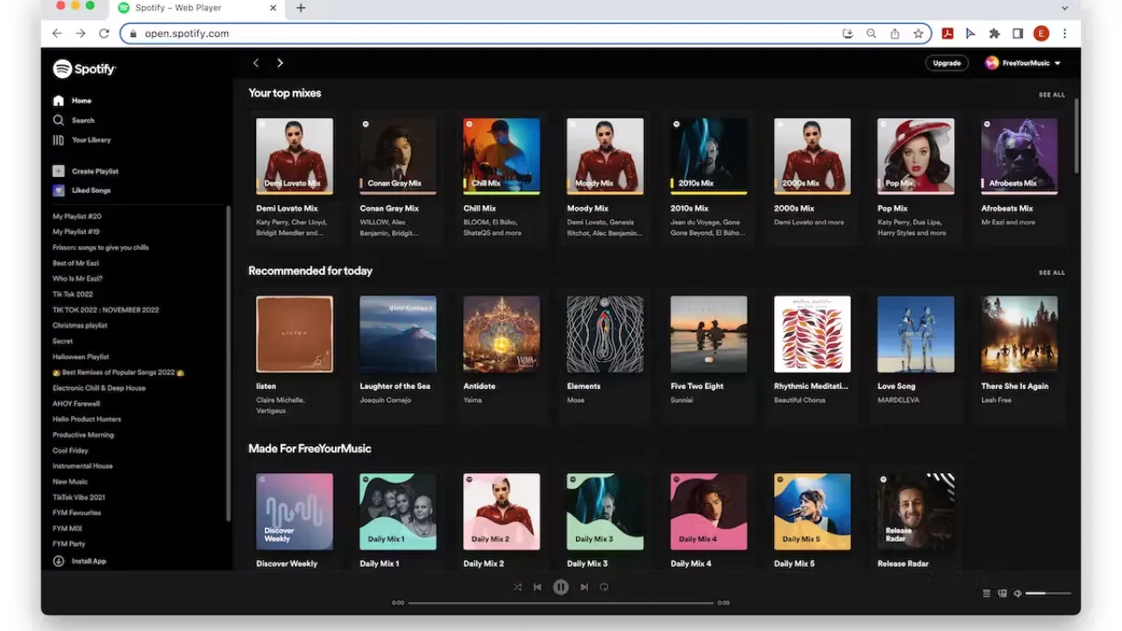Click the Laughter of the Sea title
Screen dimensions: 1122x631
394,386
